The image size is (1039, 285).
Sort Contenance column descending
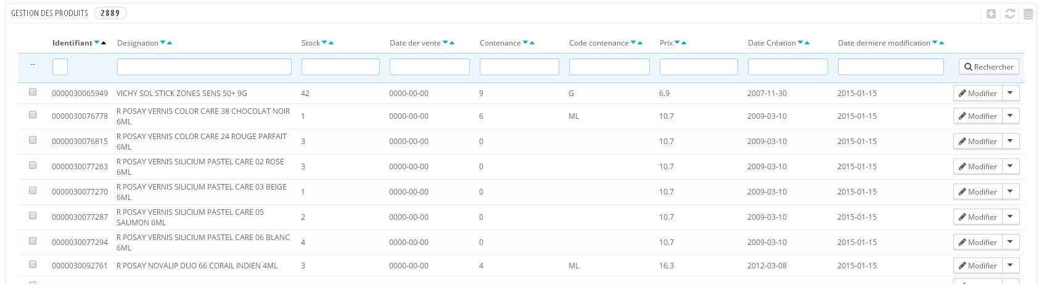tap(525, 43)
